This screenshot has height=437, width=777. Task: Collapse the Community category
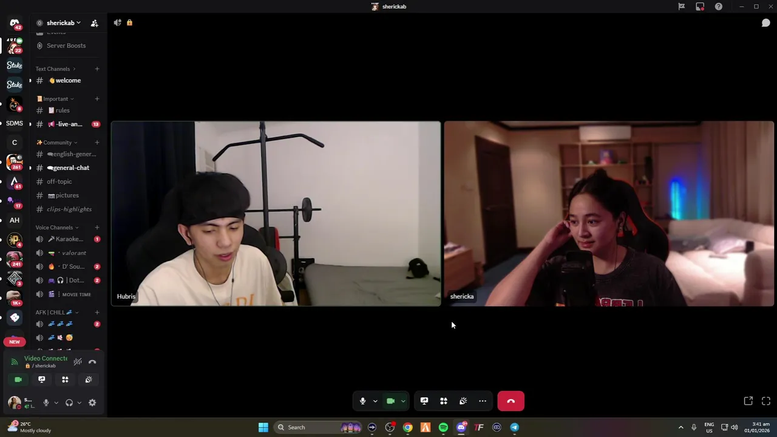(x=57, y=143)
